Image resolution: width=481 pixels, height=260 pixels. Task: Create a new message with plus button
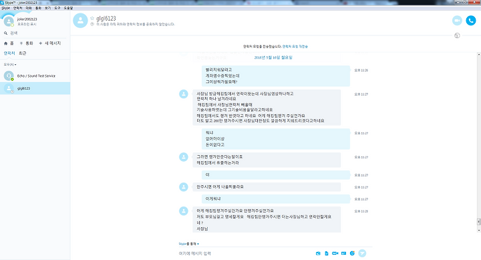[49, 43]
